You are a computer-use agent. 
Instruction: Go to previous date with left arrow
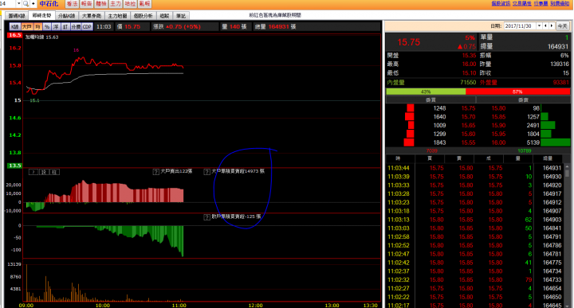click(545, 26)
